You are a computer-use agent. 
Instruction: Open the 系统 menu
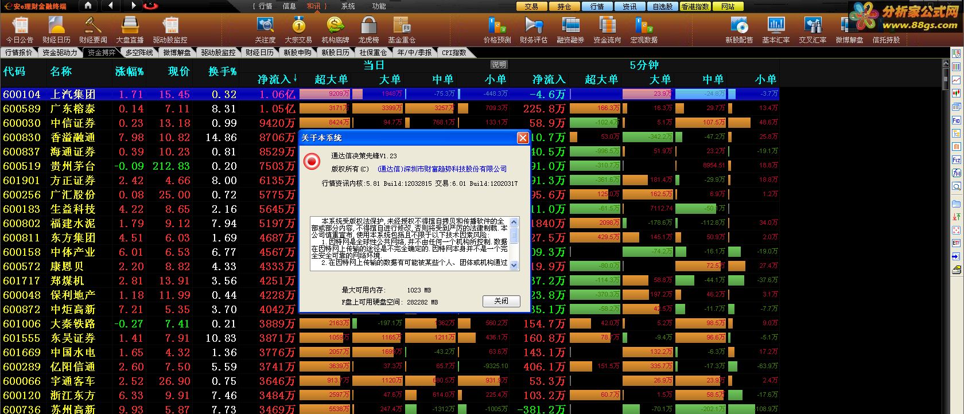click(x=348, y=6)
